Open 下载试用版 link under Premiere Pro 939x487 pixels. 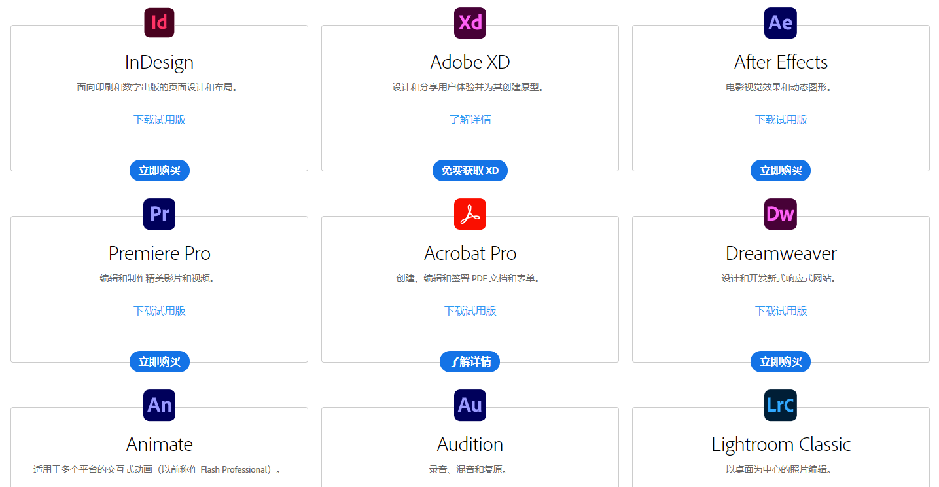[x=160, y=311]
